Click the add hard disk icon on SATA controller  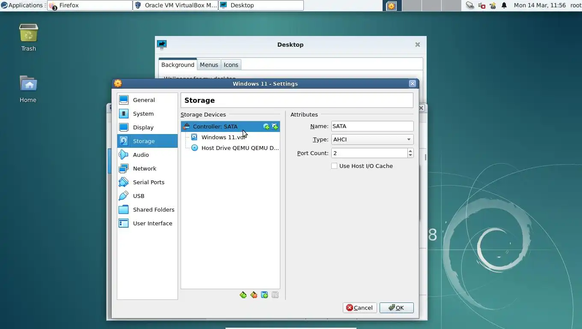coord(275,126)
